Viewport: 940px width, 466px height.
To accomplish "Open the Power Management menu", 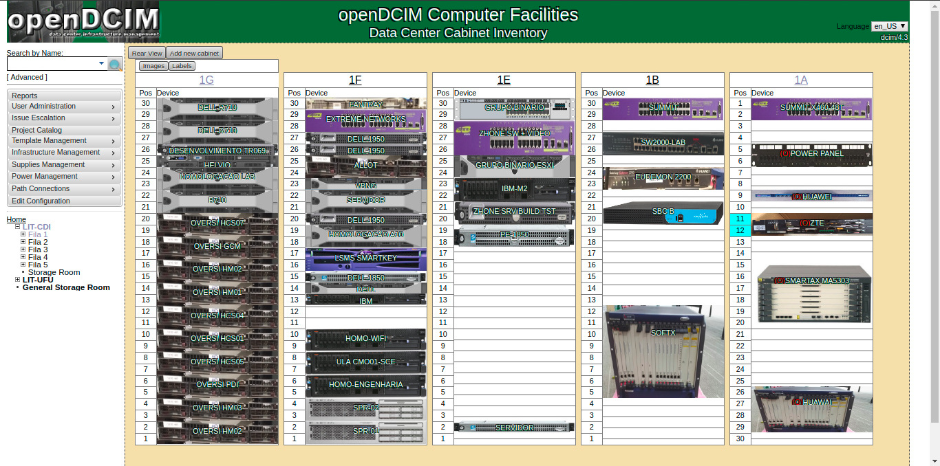I will 64,177.
